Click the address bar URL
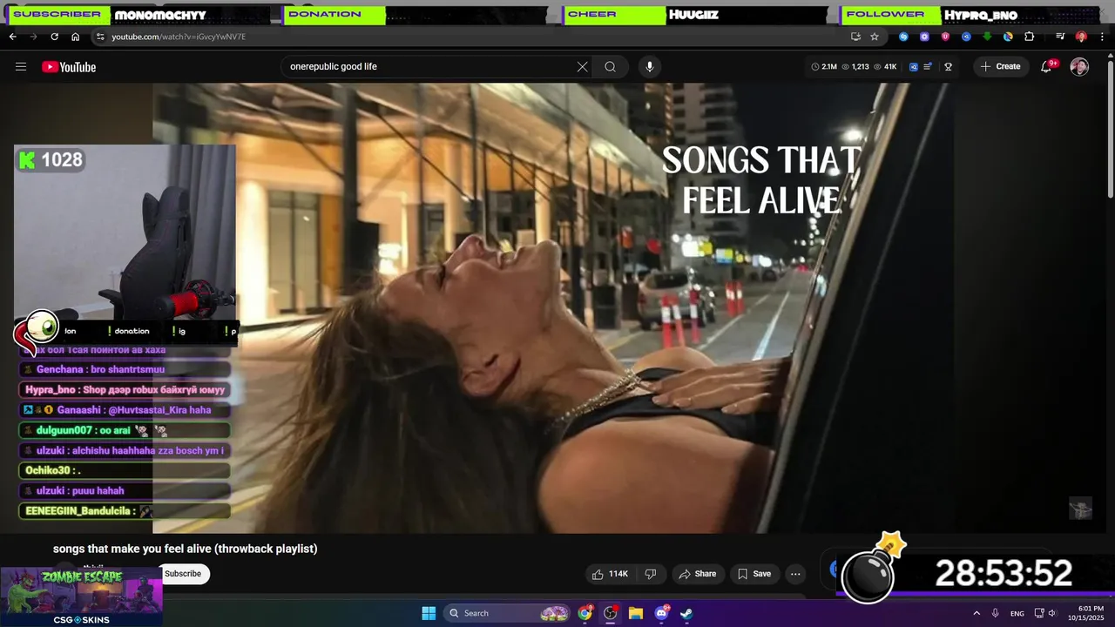This screenshot has width=1115, height=627. click(179, 37)
